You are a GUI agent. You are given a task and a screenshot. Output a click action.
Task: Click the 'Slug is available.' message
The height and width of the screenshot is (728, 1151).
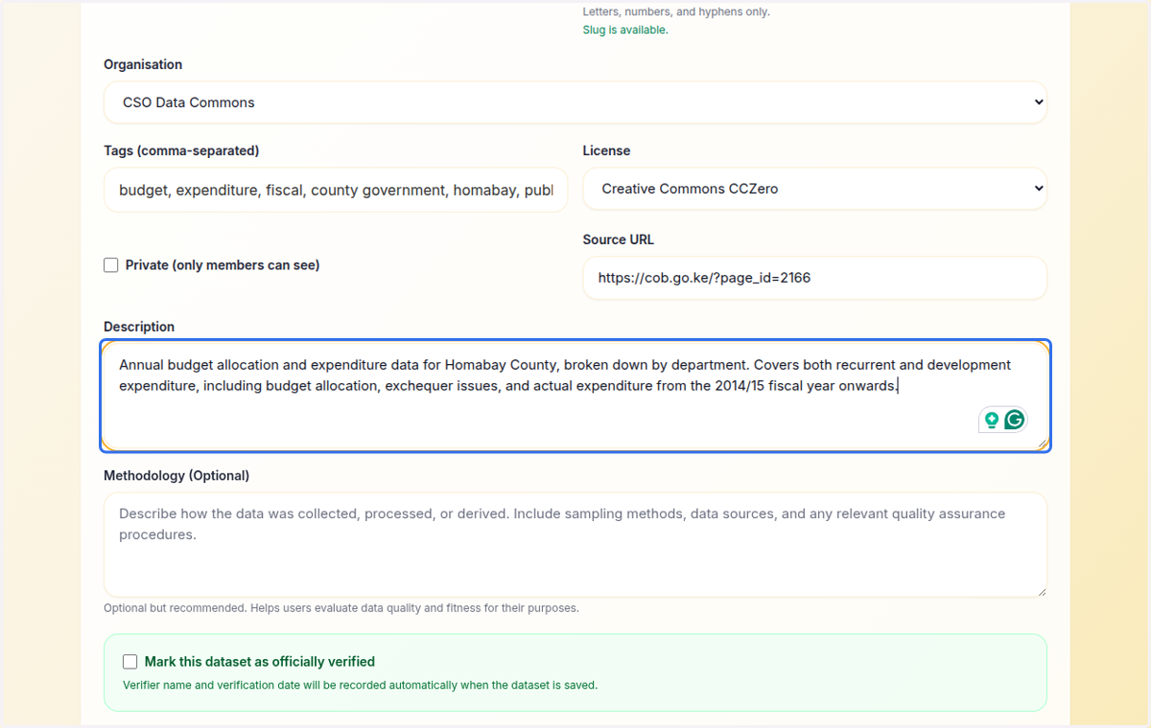coord(625,30)
